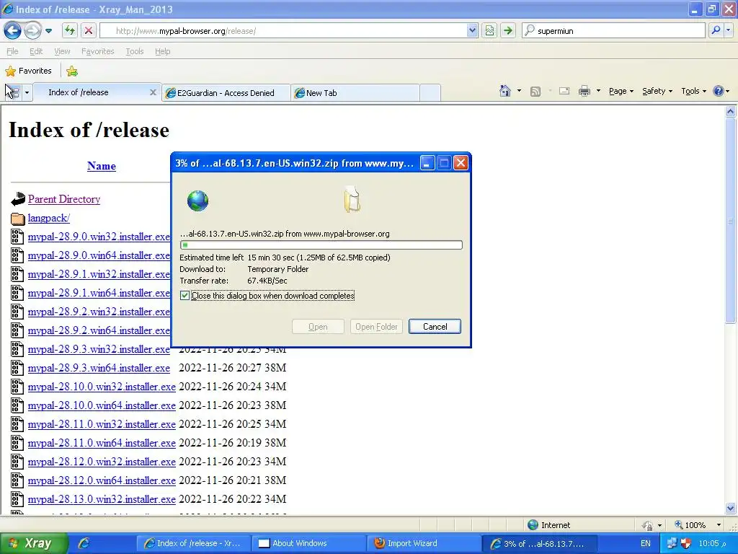738x554 pixels.
Task: Toggle the Compatibility View icon
Action: point(489,30)
